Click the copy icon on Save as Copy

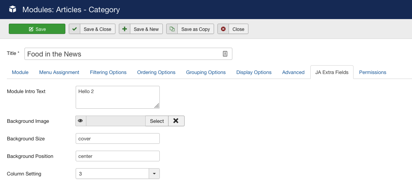tap(172, 29)
